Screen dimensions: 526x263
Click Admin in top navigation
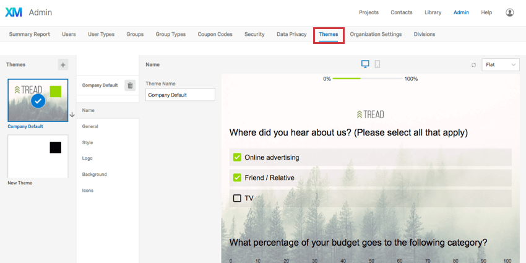[x=461, y=12]
